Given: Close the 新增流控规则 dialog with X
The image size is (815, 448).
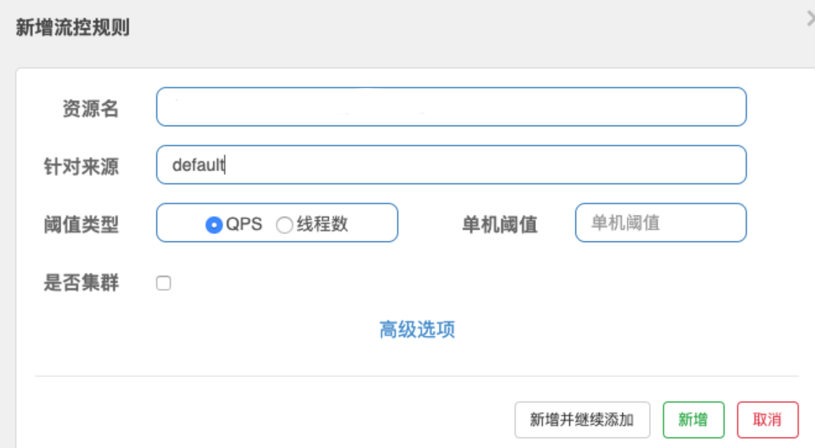Looking at the screenshot, I should click(810, 19).
